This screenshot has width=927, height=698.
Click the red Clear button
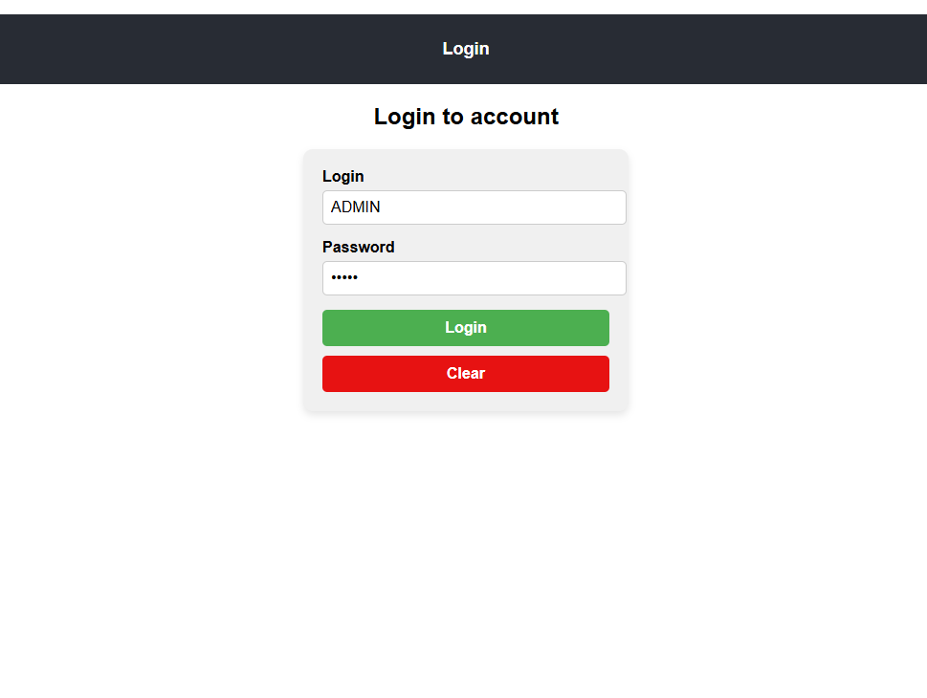[x=465, y=374]
